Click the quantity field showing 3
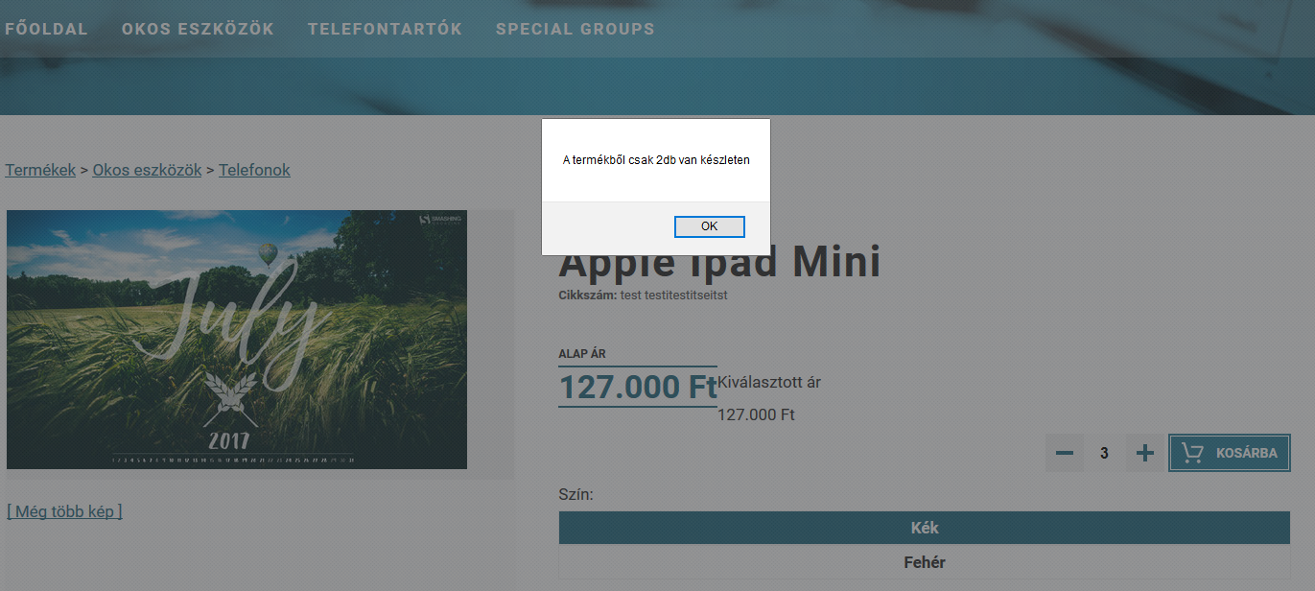 coord(1104,453)
